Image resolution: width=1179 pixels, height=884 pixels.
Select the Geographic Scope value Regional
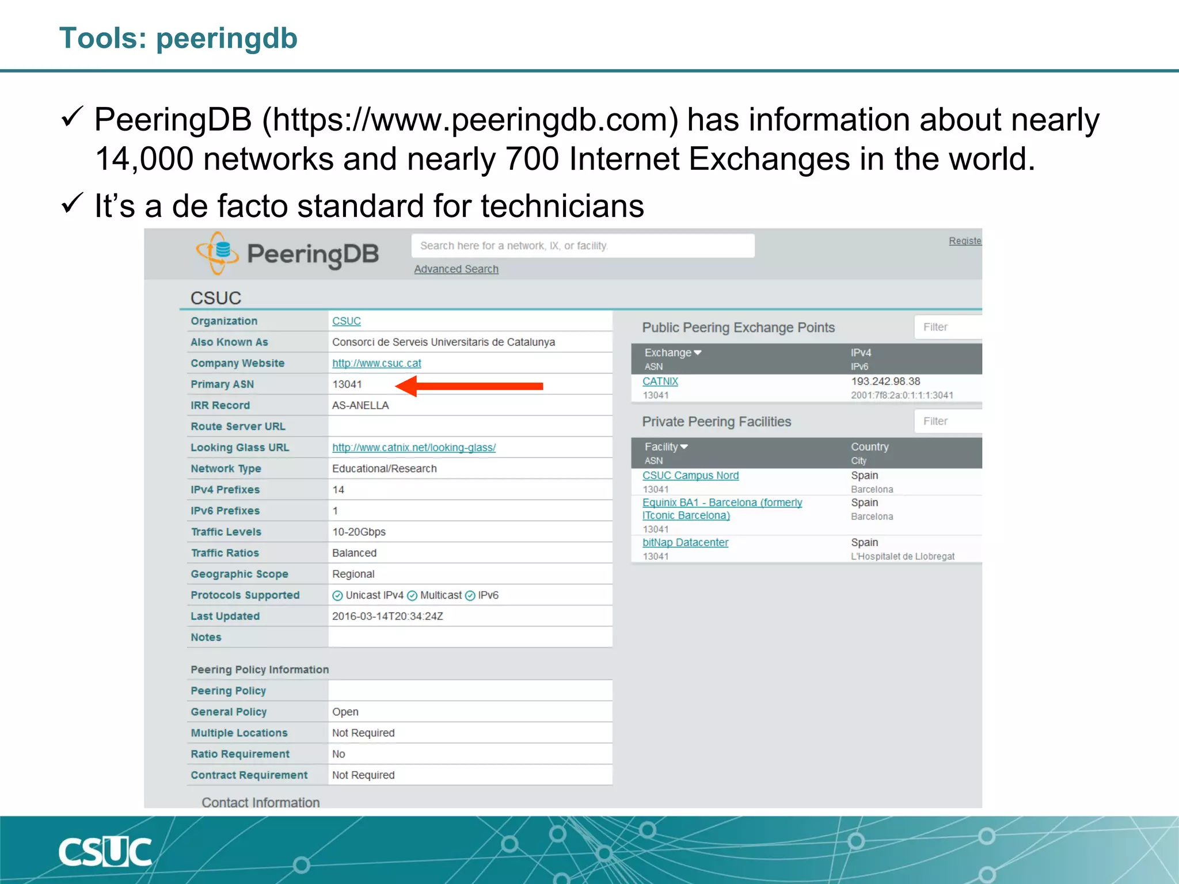pyautogui.click(x=353, y=574)
